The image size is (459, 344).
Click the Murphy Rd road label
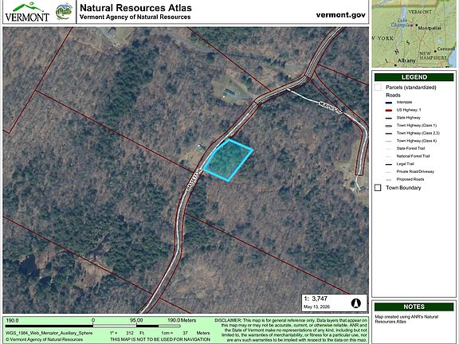[x=331, y=107]
